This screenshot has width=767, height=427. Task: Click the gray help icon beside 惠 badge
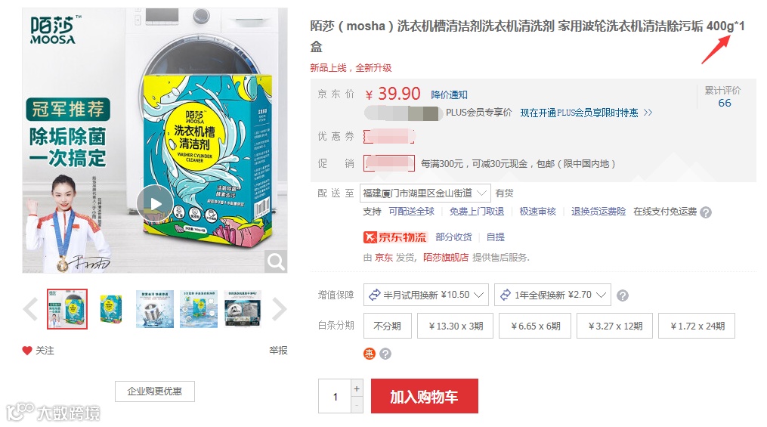(x=385, y=354)
